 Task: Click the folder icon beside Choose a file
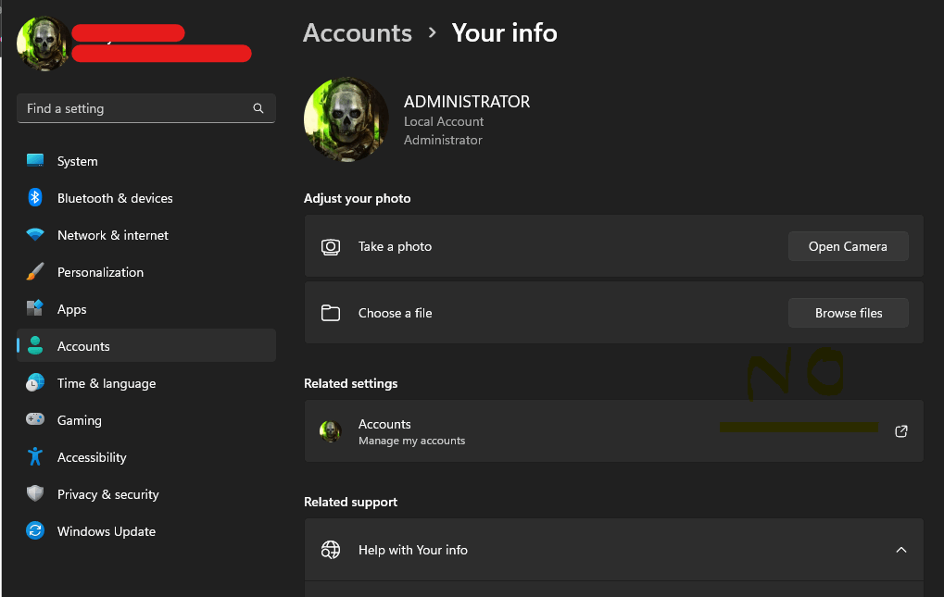tap(331, 313)
